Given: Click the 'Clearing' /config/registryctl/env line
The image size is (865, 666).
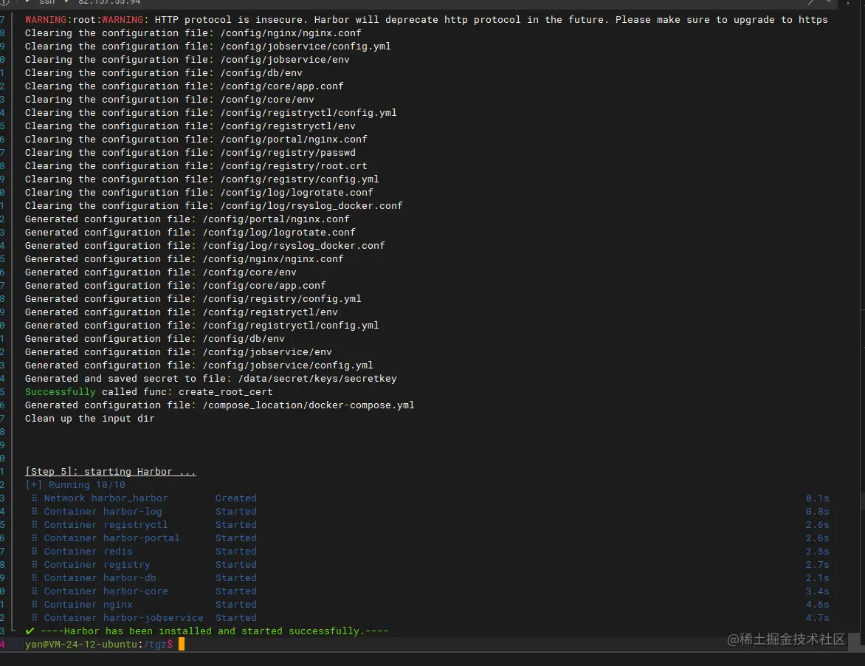Looking at the screenshot, I should [x=190, y=126].
